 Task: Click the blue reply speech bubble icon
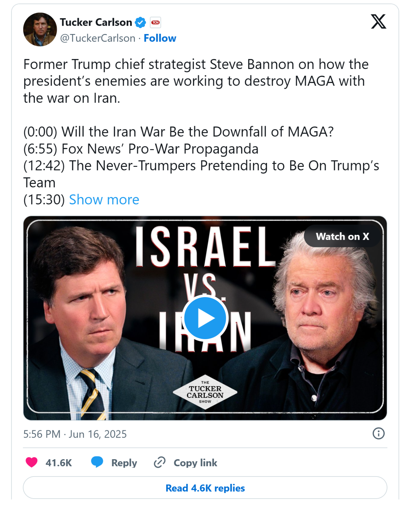(x=97, y=462)
